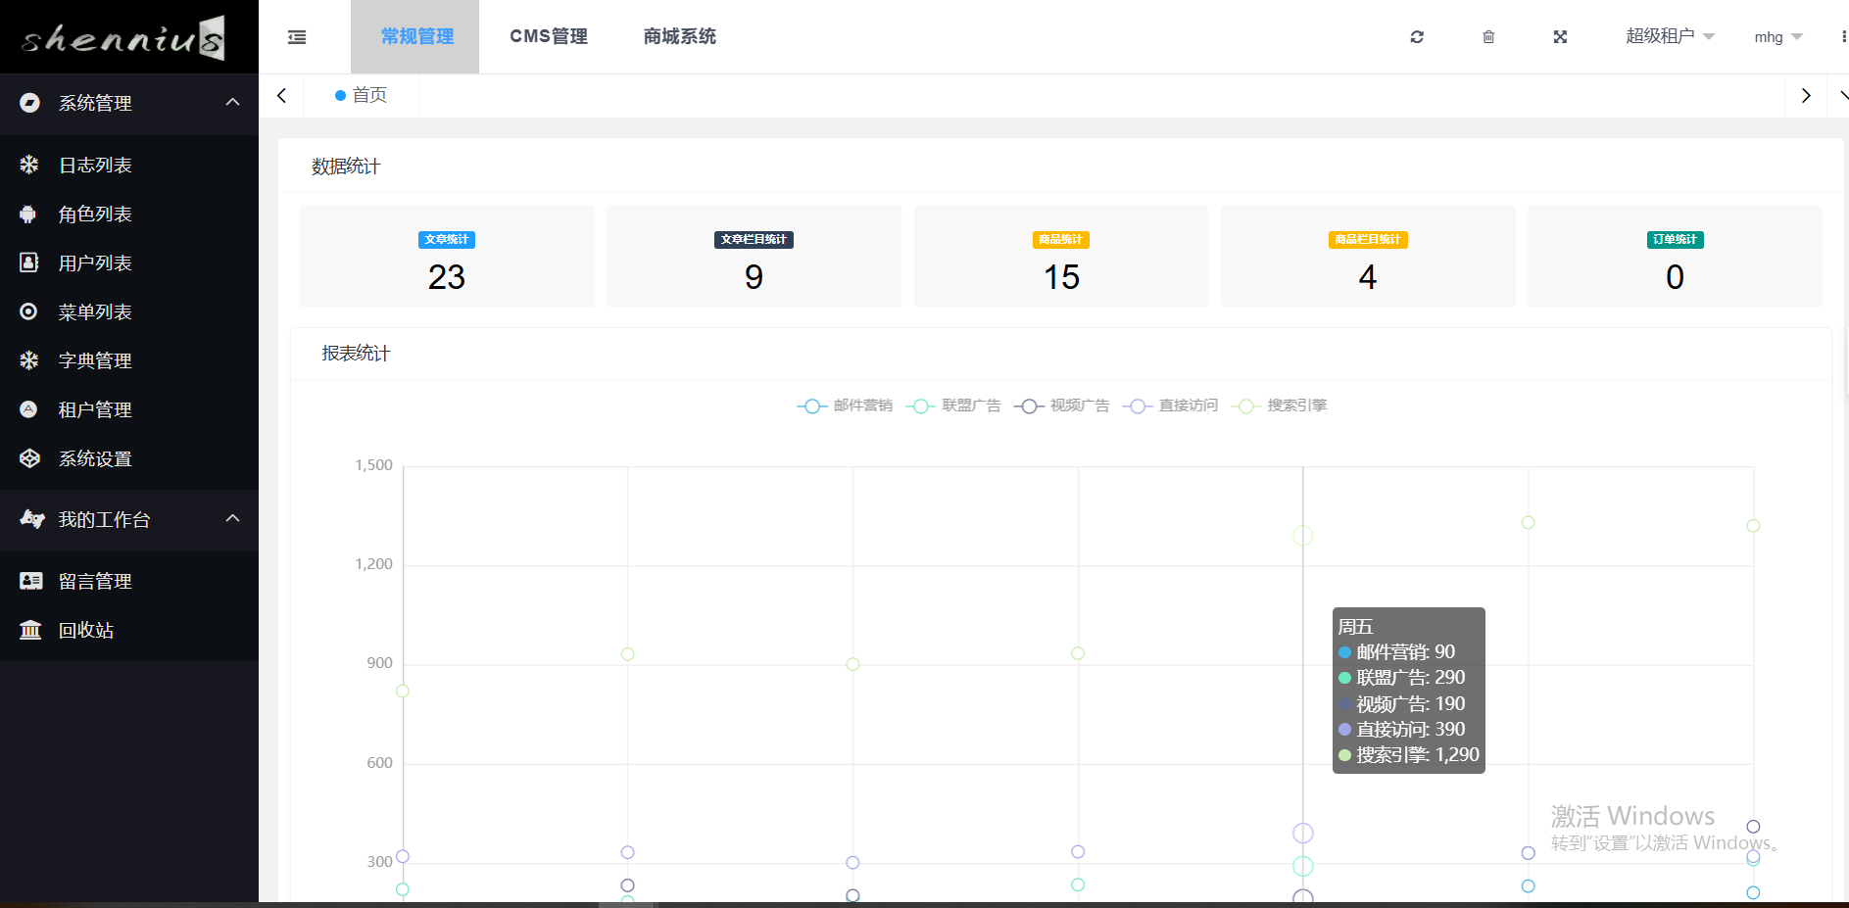Click the 文章统计 badge
Viewport: 1849px width, 908px height.
click(447, 240)
